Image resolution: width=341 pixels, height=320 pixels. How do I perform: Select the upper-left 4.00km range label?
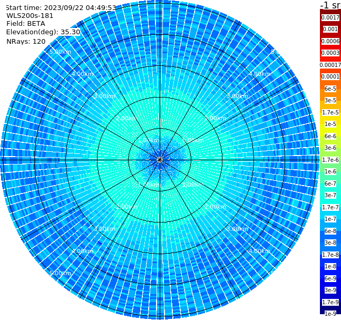[82, 74]
